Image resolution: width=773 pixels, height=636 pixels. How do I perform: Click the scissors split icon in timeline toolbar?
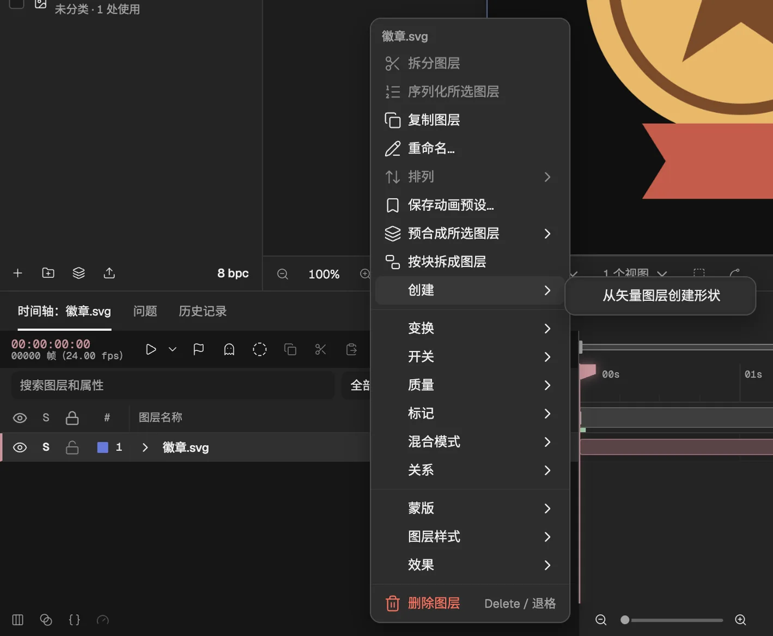[x=321, y=349]
